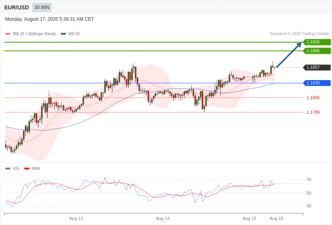Click the 1.1805 red support label

313,98
